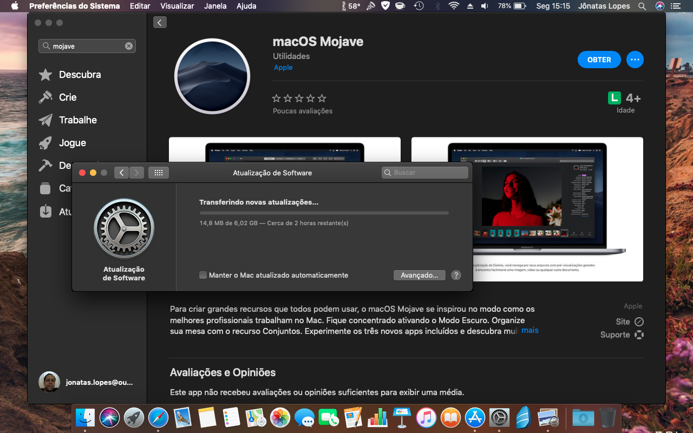Click the Wi-Fi status menu bar icon
Image resolution: width=693 pixels, height=433 pixels.
point(454,6)
